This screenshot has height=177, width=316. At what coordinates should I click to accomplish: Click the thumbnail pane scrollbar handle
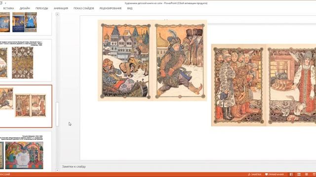57,114
